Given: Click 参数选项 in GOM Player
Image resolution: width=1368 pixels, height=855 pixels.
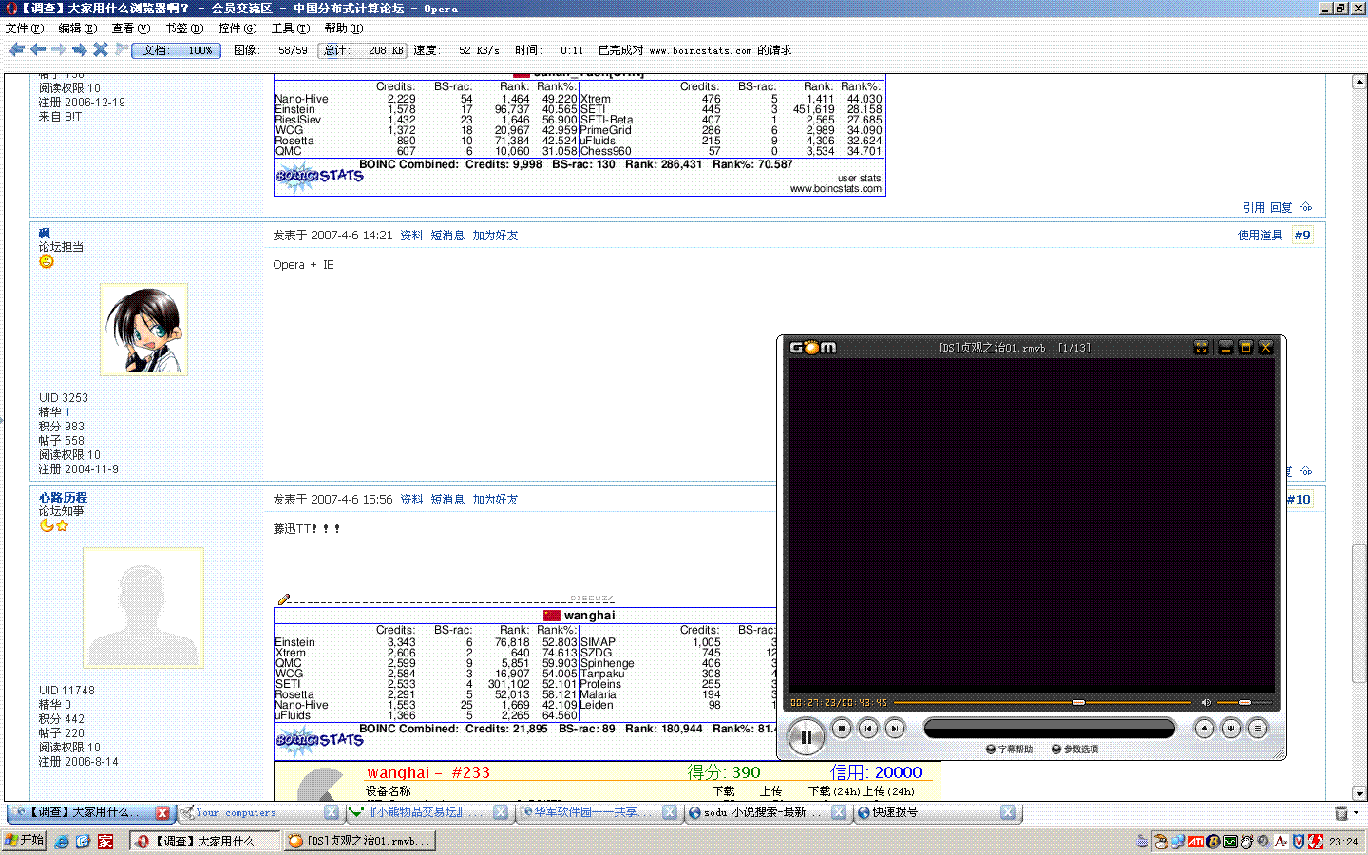Looking at the screenshot, I should [1075, 750].
